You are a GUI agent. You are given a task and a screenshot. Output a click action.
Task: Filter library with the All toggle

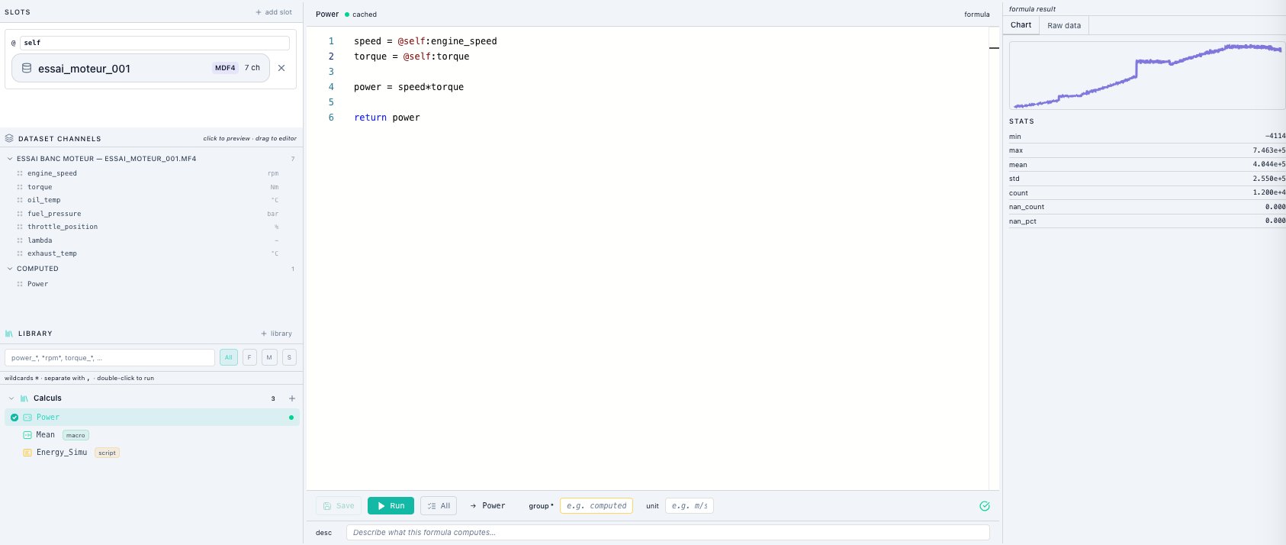(x=228, y=357)
